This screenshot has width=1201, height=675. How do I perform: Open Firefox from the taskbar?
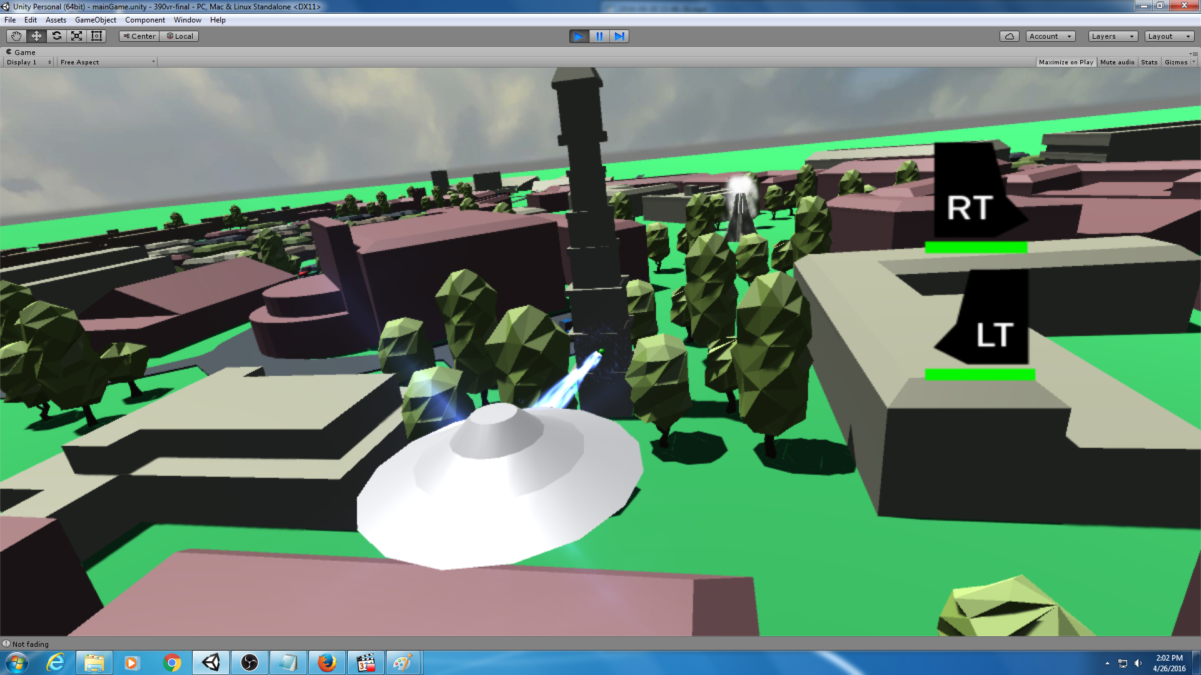327,662
